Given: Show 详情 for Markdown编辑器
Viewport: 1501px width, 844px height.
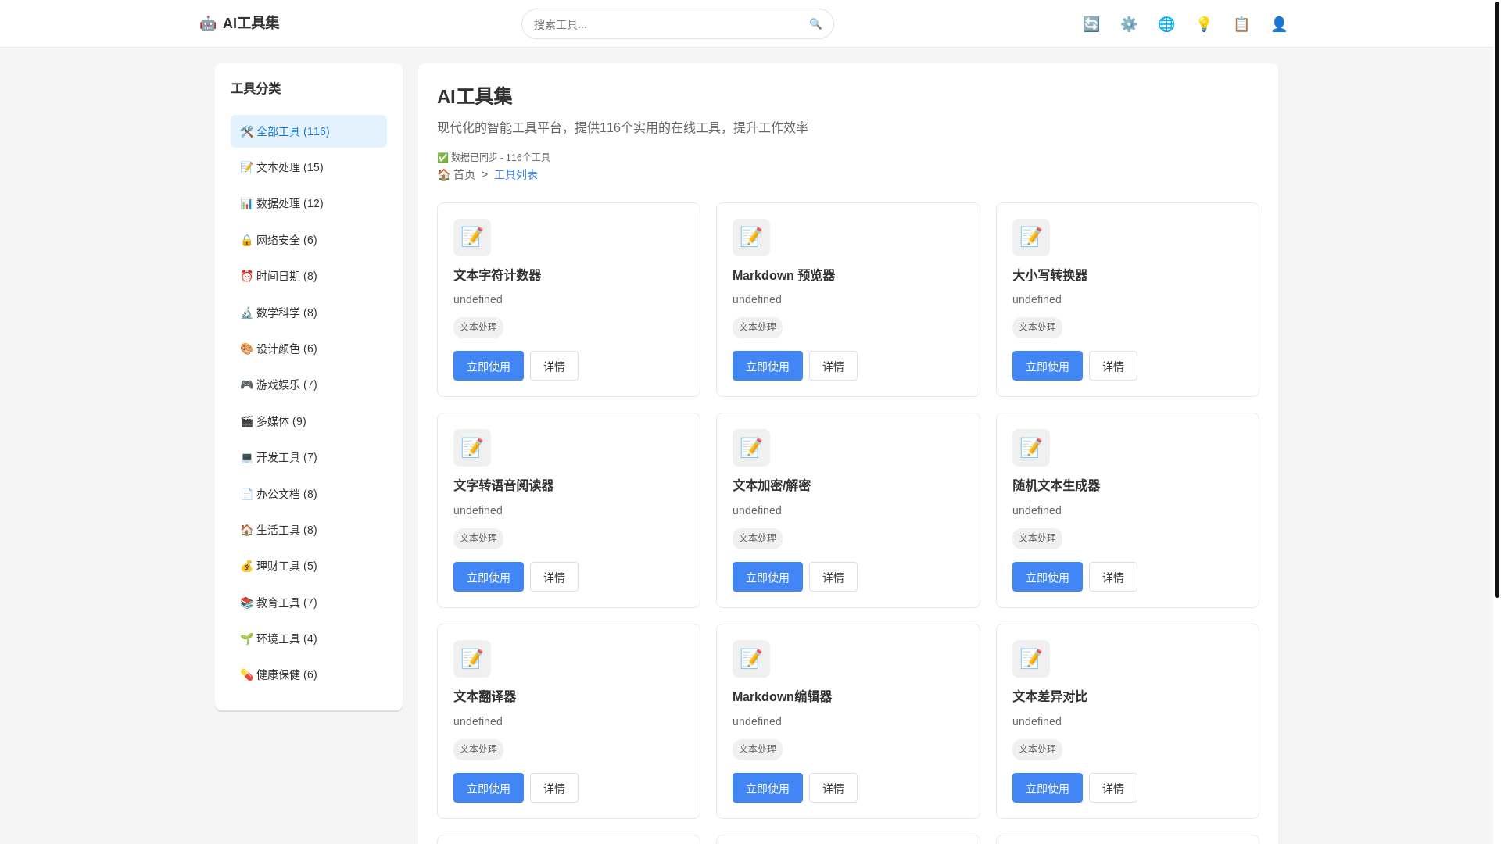Looking at the screenshot, I should (x=833, y=788).
